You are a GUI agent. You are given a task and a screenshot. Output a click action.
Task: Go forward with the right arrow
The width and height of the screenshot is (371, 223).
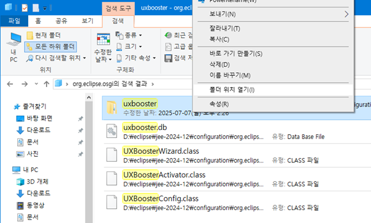(x=25, y=84)
